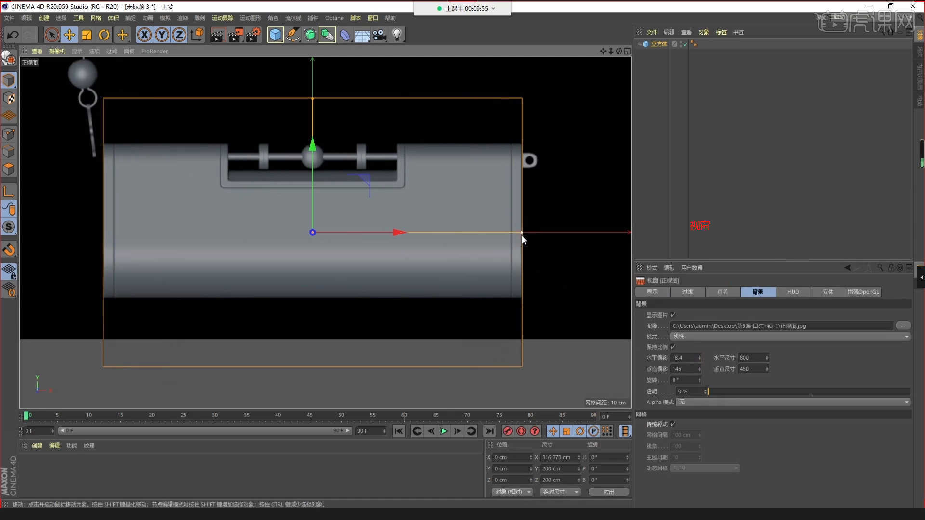This screenshot has height=520, width=925.
Task: Add a floor environment object
Action: pyautogui.click(x=362, y=35)
